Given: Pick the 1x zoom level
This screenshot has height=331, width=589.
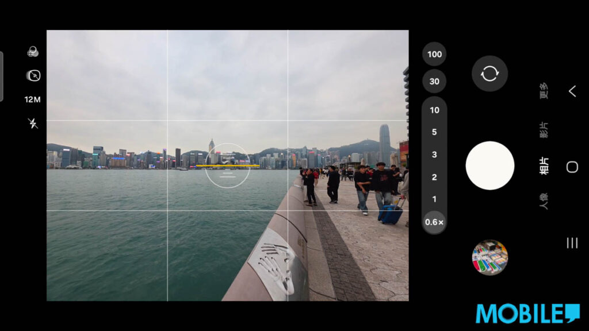Looking at the screenshot, I should 434,199.
